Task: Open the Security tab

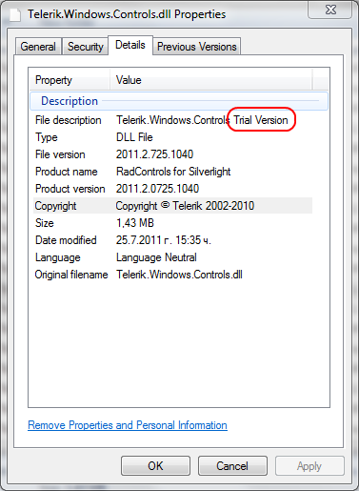Action: pos(85,47)
